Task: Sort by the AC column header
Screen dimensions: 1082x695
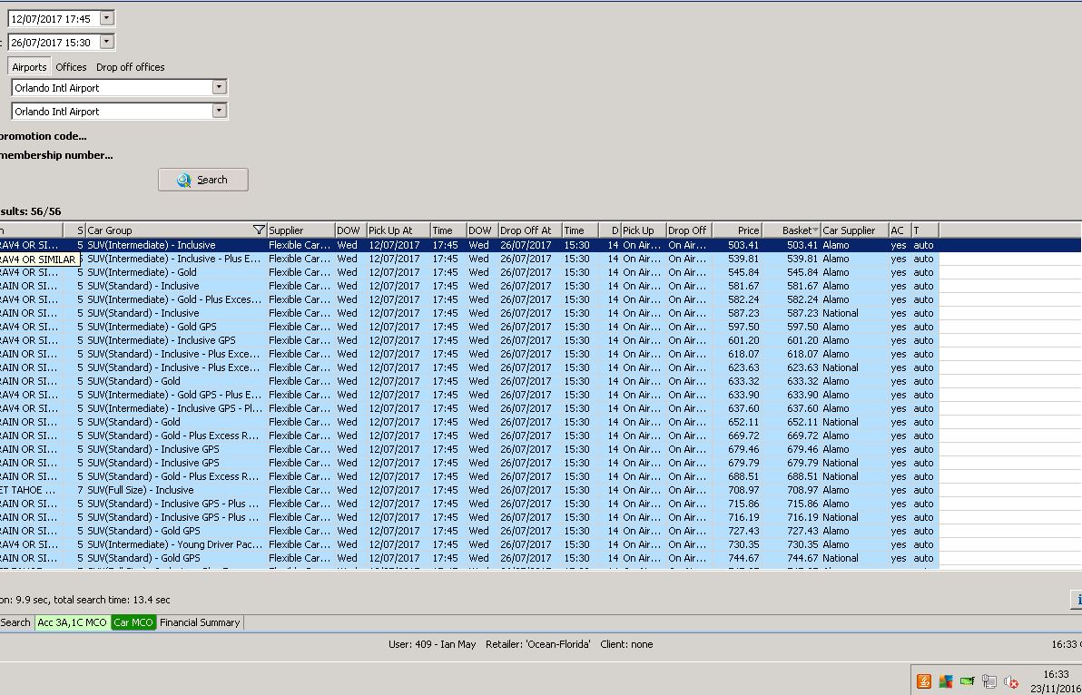Action: 900,230
